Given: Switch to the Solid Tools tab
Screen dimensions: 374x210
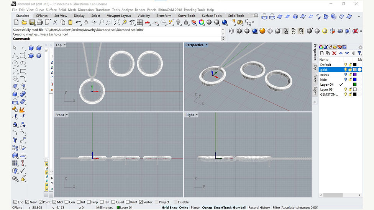Looking at the screenshot, I should pos(236,16).
